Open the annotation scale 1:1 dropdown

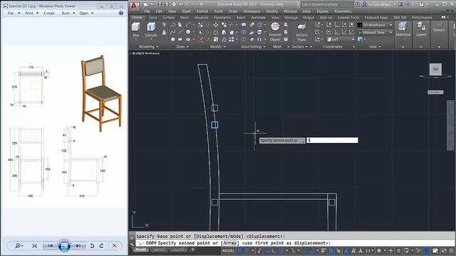click(369, 250)
